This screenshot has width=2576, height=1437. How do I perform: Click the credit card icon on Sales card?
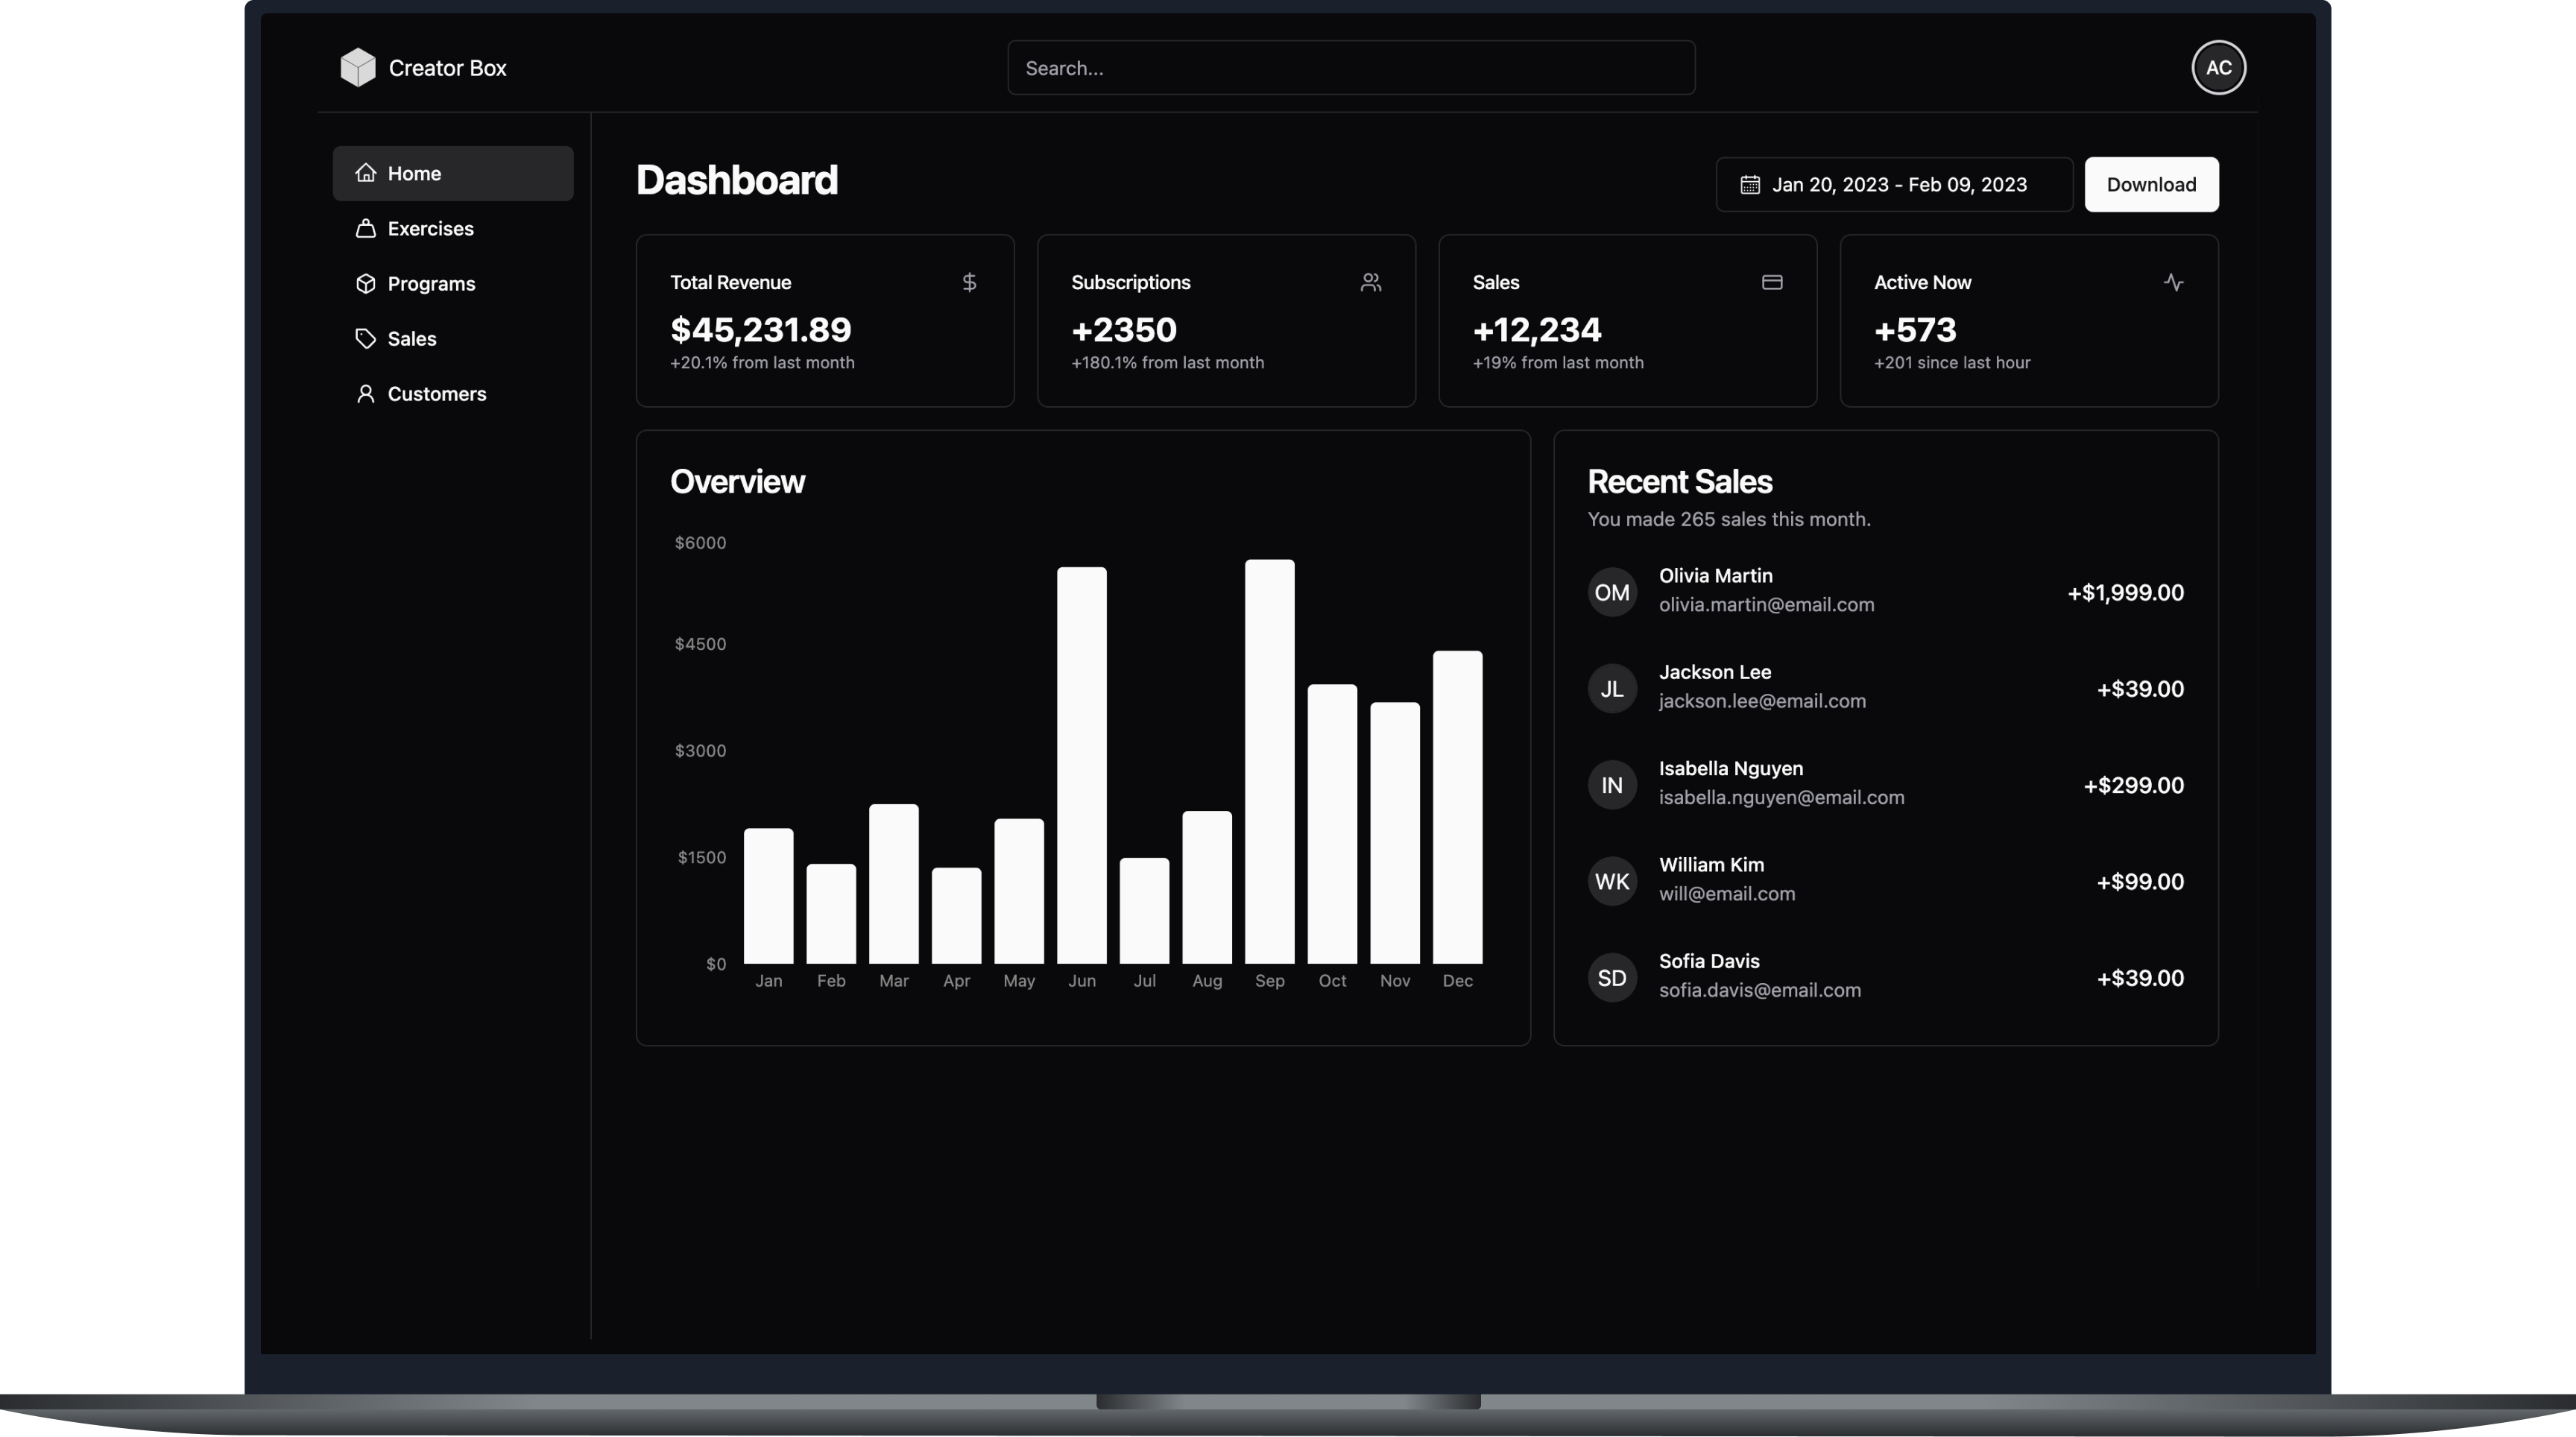1772,282
